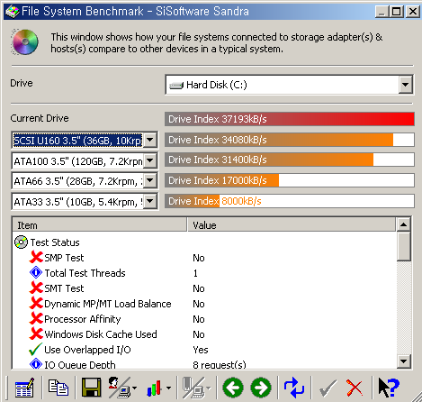Select the Total Test Threads row label
The image size is (422, 402).
(x=85, y=273)
